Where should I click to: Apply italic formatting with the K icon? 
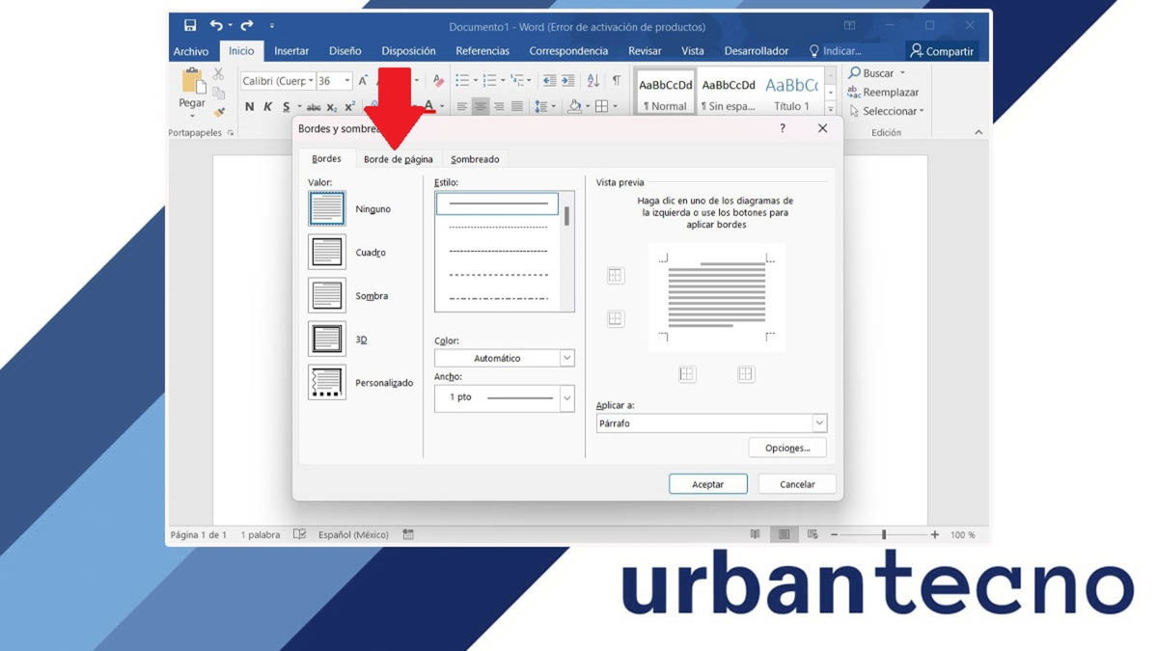click(x=267, y=106)
